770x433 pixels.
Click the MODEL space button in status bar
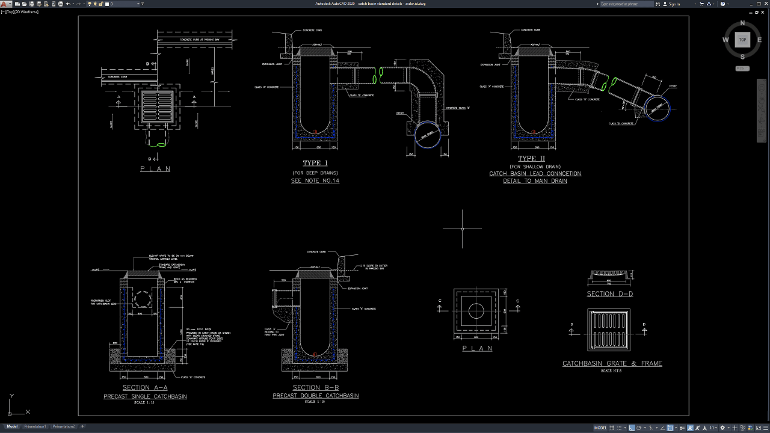[x=600, y=428]
